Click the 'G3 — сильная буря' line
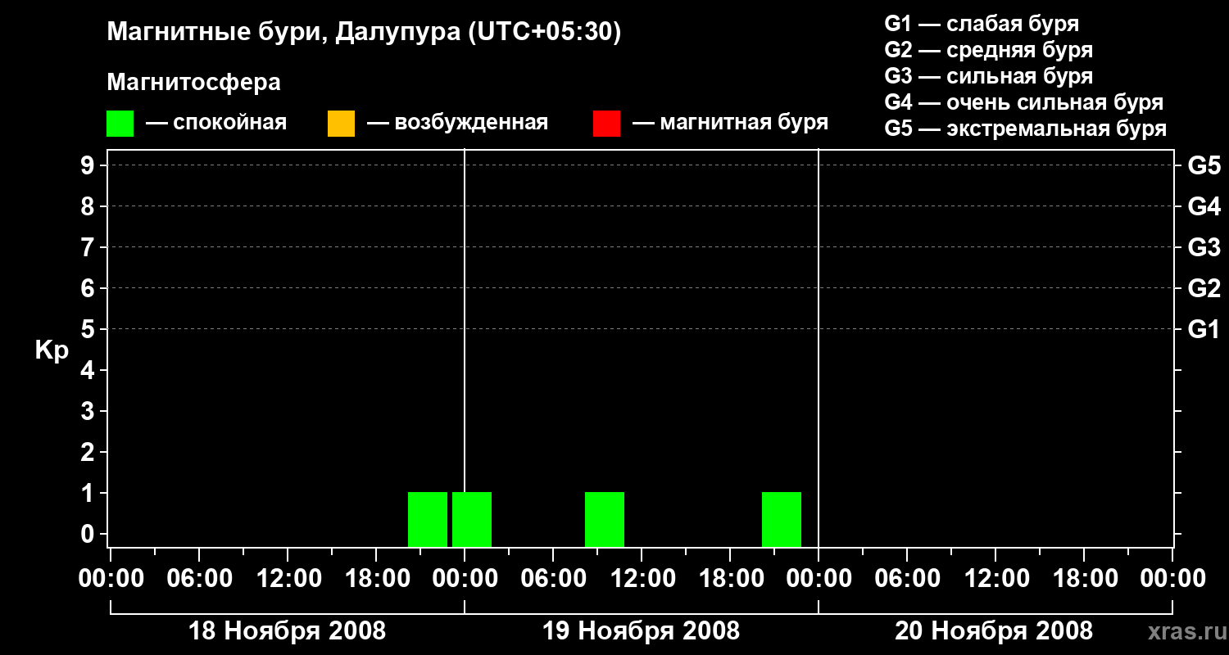 (988, 76)
